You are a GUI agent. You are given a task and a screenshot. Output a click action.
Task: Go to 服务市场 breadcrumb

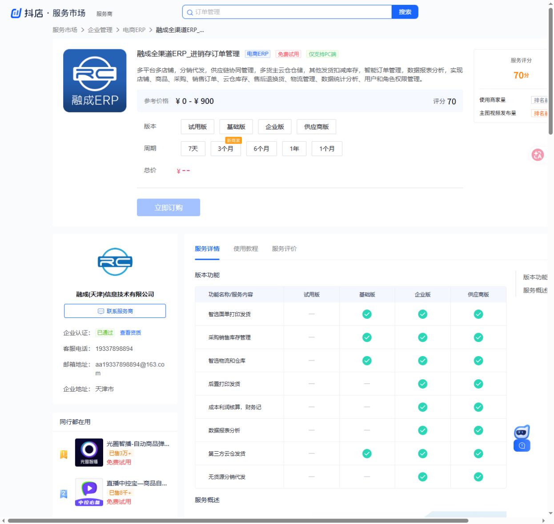(65, 30)
